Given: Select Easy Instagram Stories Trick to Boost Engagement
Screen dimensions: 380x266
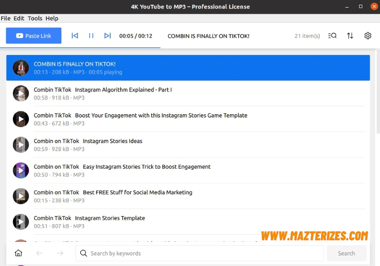Looking at the screenshot, I should (x=122, y=166).
